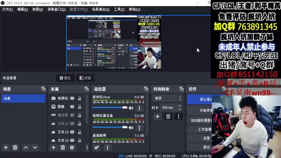Screen dimensions: 281x158
Task: Toggle lock on first 文本 source
Action: click(79, 124)
